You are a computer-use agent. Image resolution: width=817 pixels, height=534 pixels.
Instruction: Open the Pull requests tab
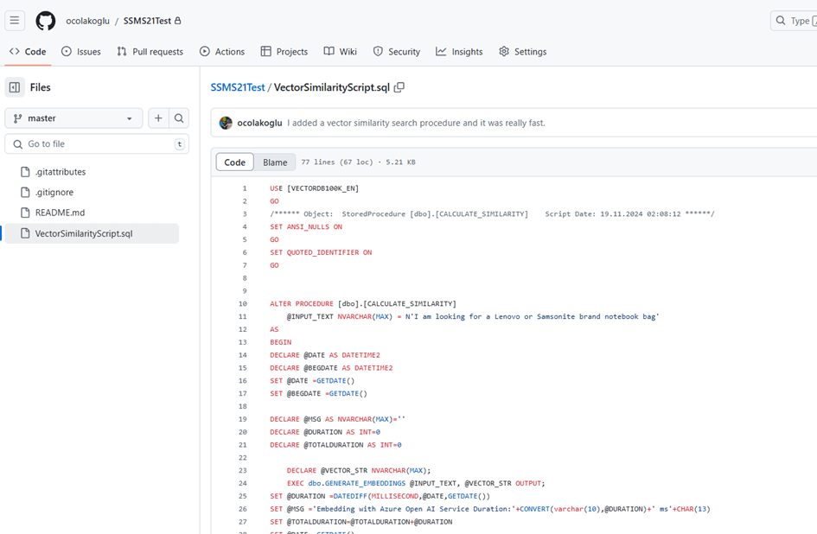coord(150,52)
